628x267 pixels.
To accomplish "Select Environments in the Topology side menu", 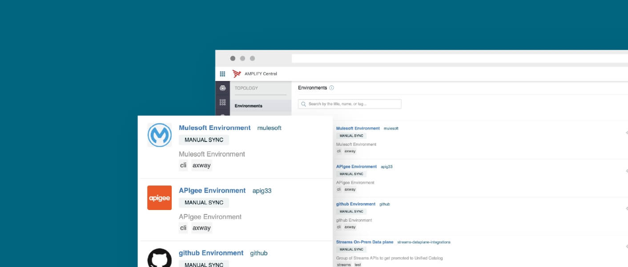I will tap(261, 106).
